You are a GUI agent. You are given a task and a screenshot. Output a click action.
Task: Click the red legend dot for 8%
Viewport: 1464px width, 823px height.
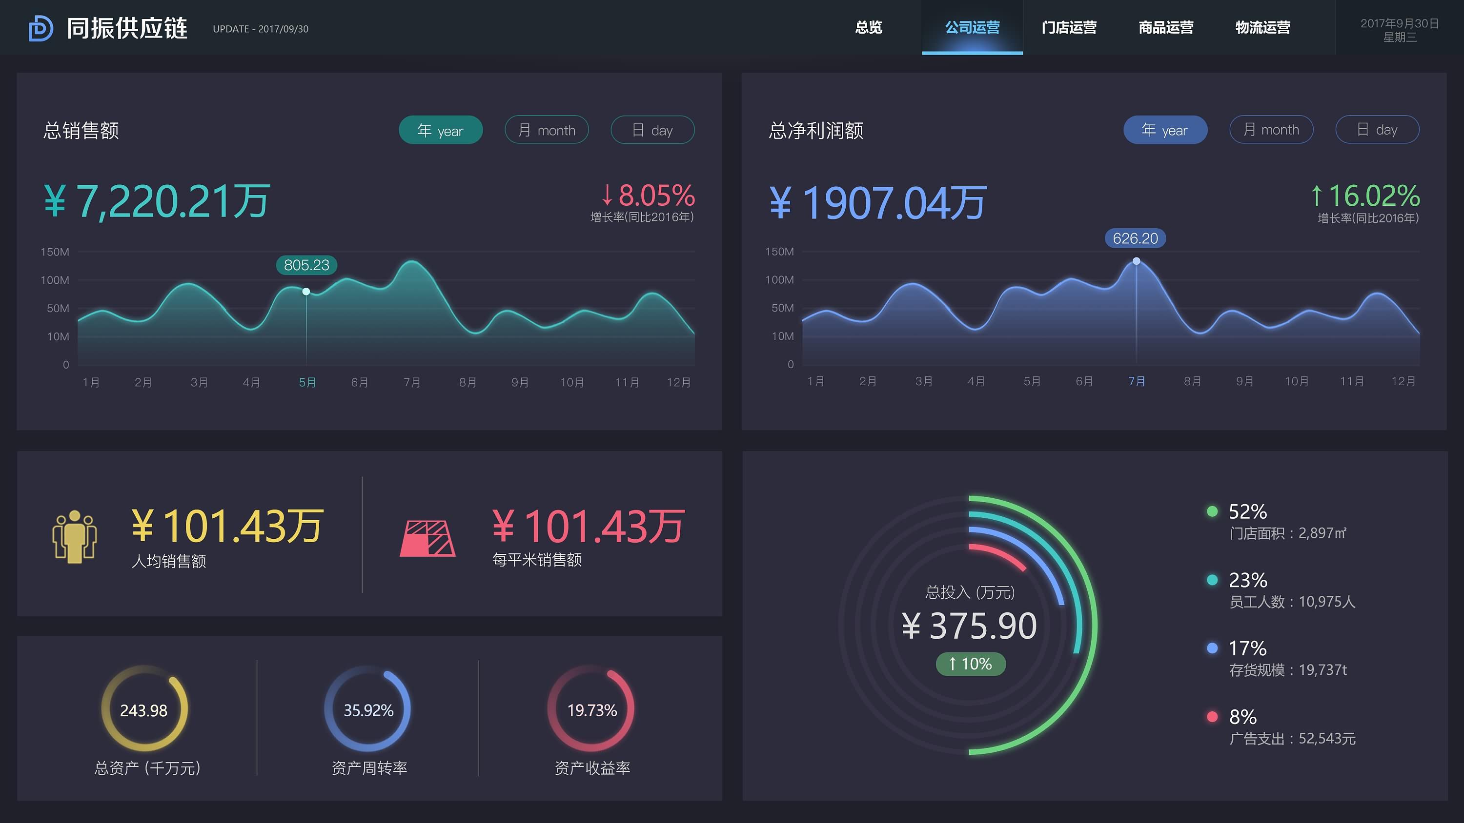pos(1212,717)
